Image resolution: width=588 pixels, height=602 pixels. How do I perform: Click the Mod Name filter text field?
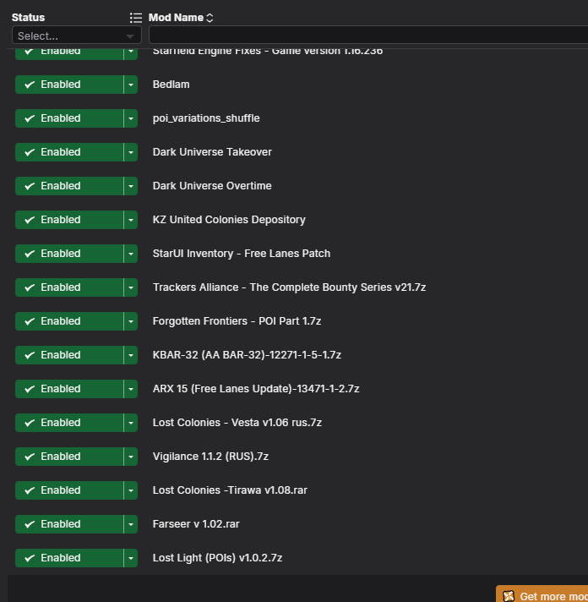(368, 35)
